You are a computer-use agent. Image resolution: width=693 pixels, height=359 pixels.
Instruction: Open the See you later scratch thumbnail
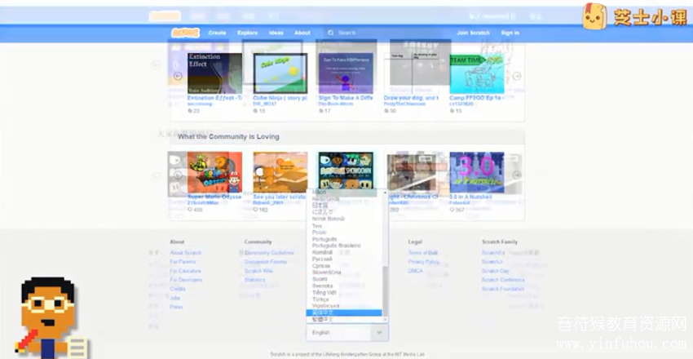[x=280, y=172]
